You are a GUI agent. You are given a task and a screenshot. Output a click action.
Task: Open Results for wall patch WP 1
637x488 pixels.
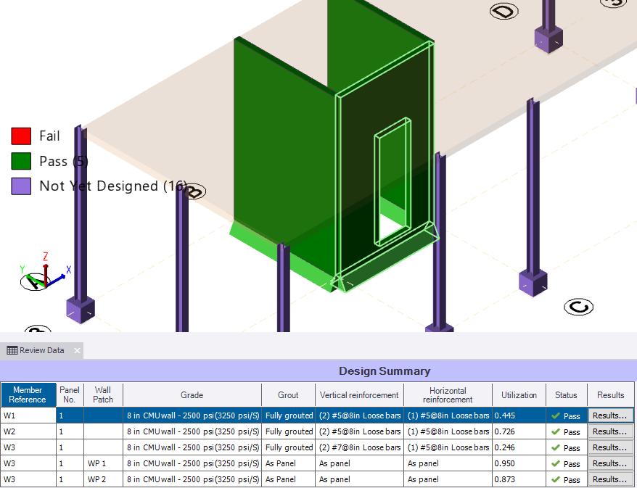coord(610,463)
